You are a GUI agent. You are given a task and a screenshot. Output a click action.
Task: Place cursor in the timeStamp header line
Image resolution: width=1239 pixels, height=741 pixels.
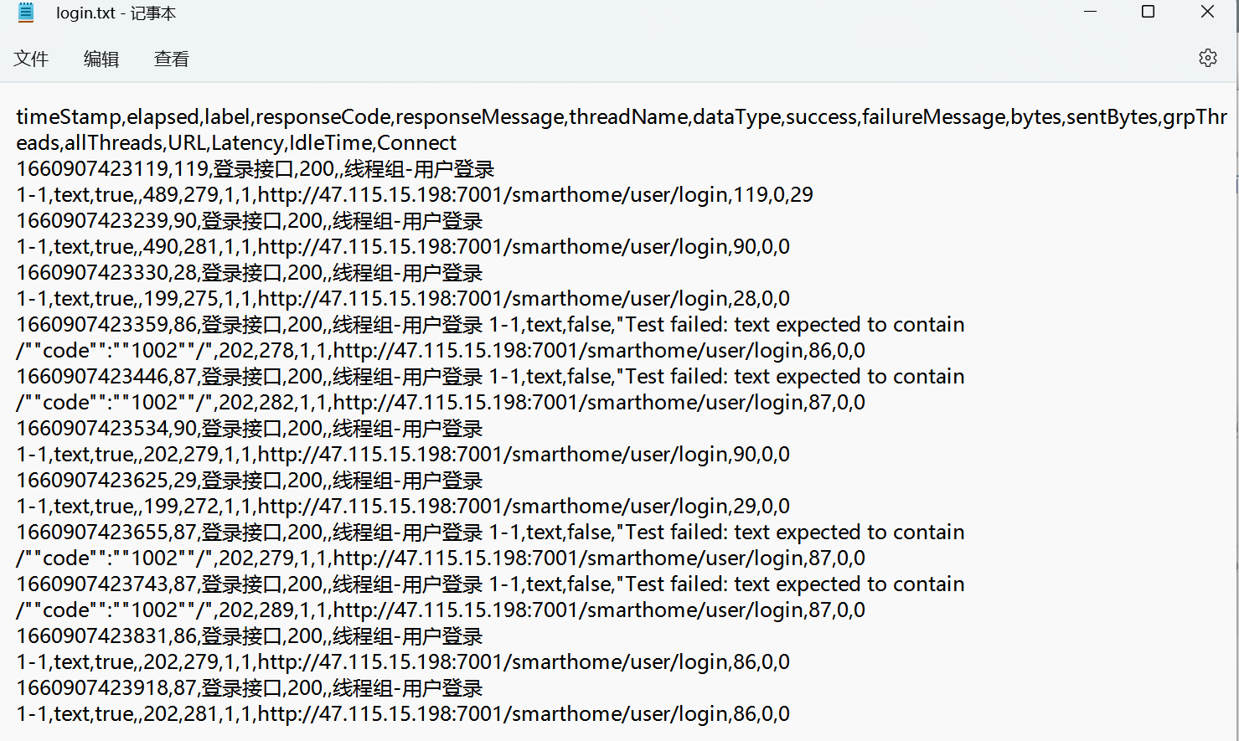622,116
